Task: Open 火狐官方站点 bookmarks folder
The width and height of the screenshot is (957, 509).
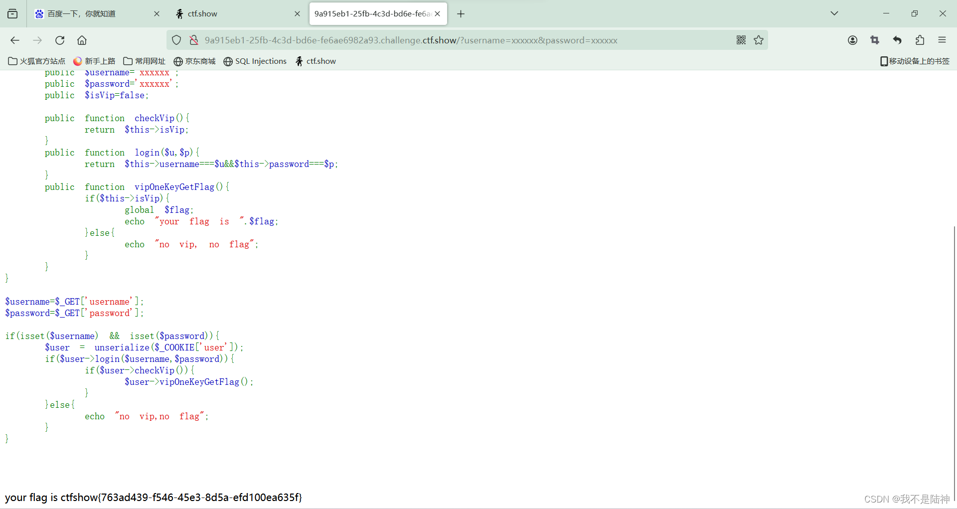Action: tap(36, 61)
